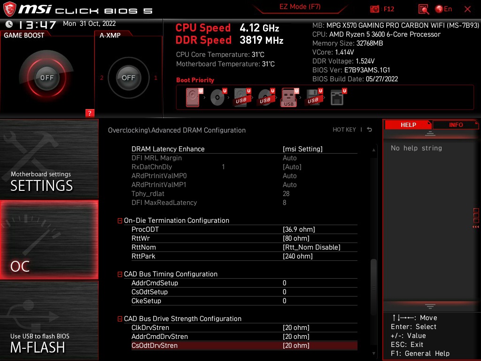Click the red question mark help icon
Screen dimensions: 481x361
[90, 113]
